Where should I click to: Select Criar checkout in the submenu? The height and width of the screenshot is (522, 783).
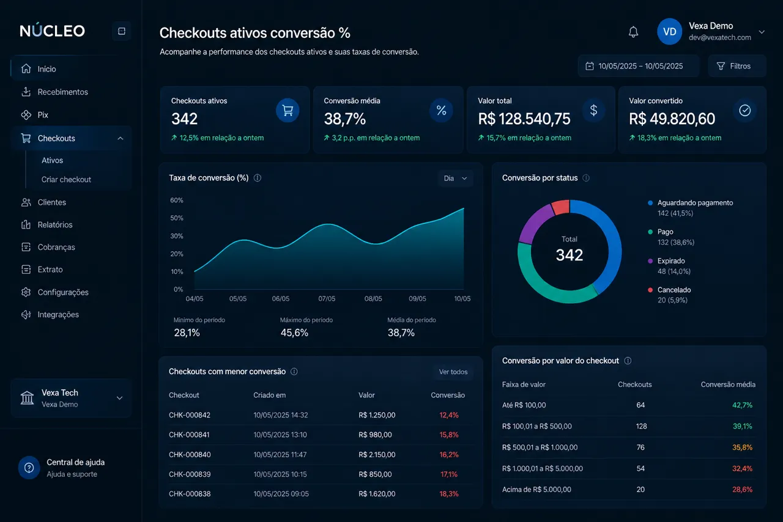pos(66,180)
